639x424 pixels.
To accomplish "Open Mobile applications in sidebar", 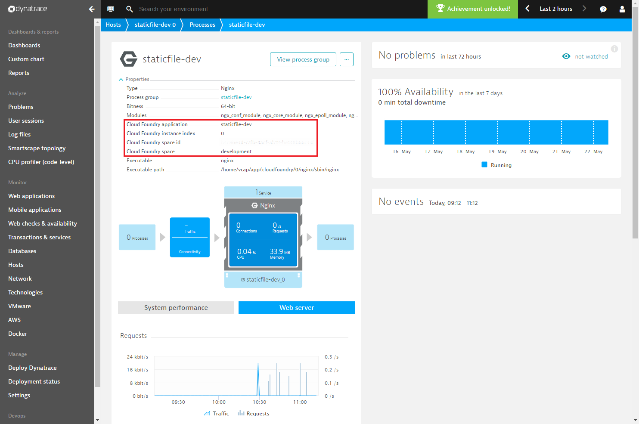I will pos(35,210).
